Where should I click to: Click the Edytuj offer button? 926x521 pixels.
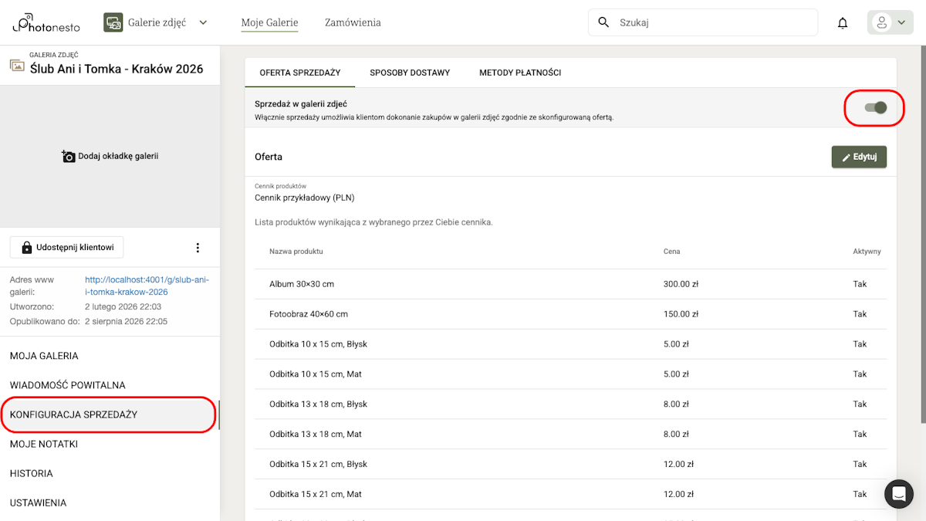click(858, 157)
